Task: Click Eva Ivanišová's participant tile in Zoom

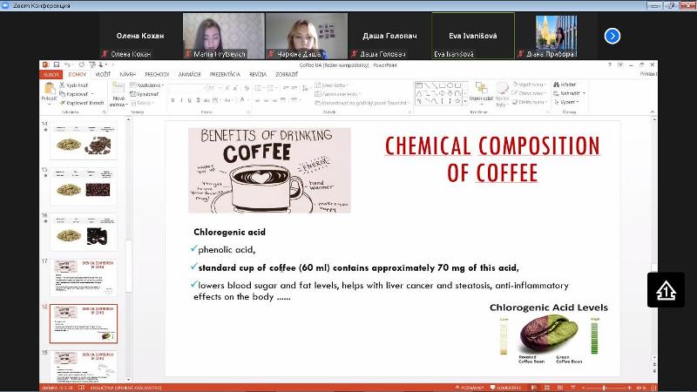Action: tap(473, 36)
